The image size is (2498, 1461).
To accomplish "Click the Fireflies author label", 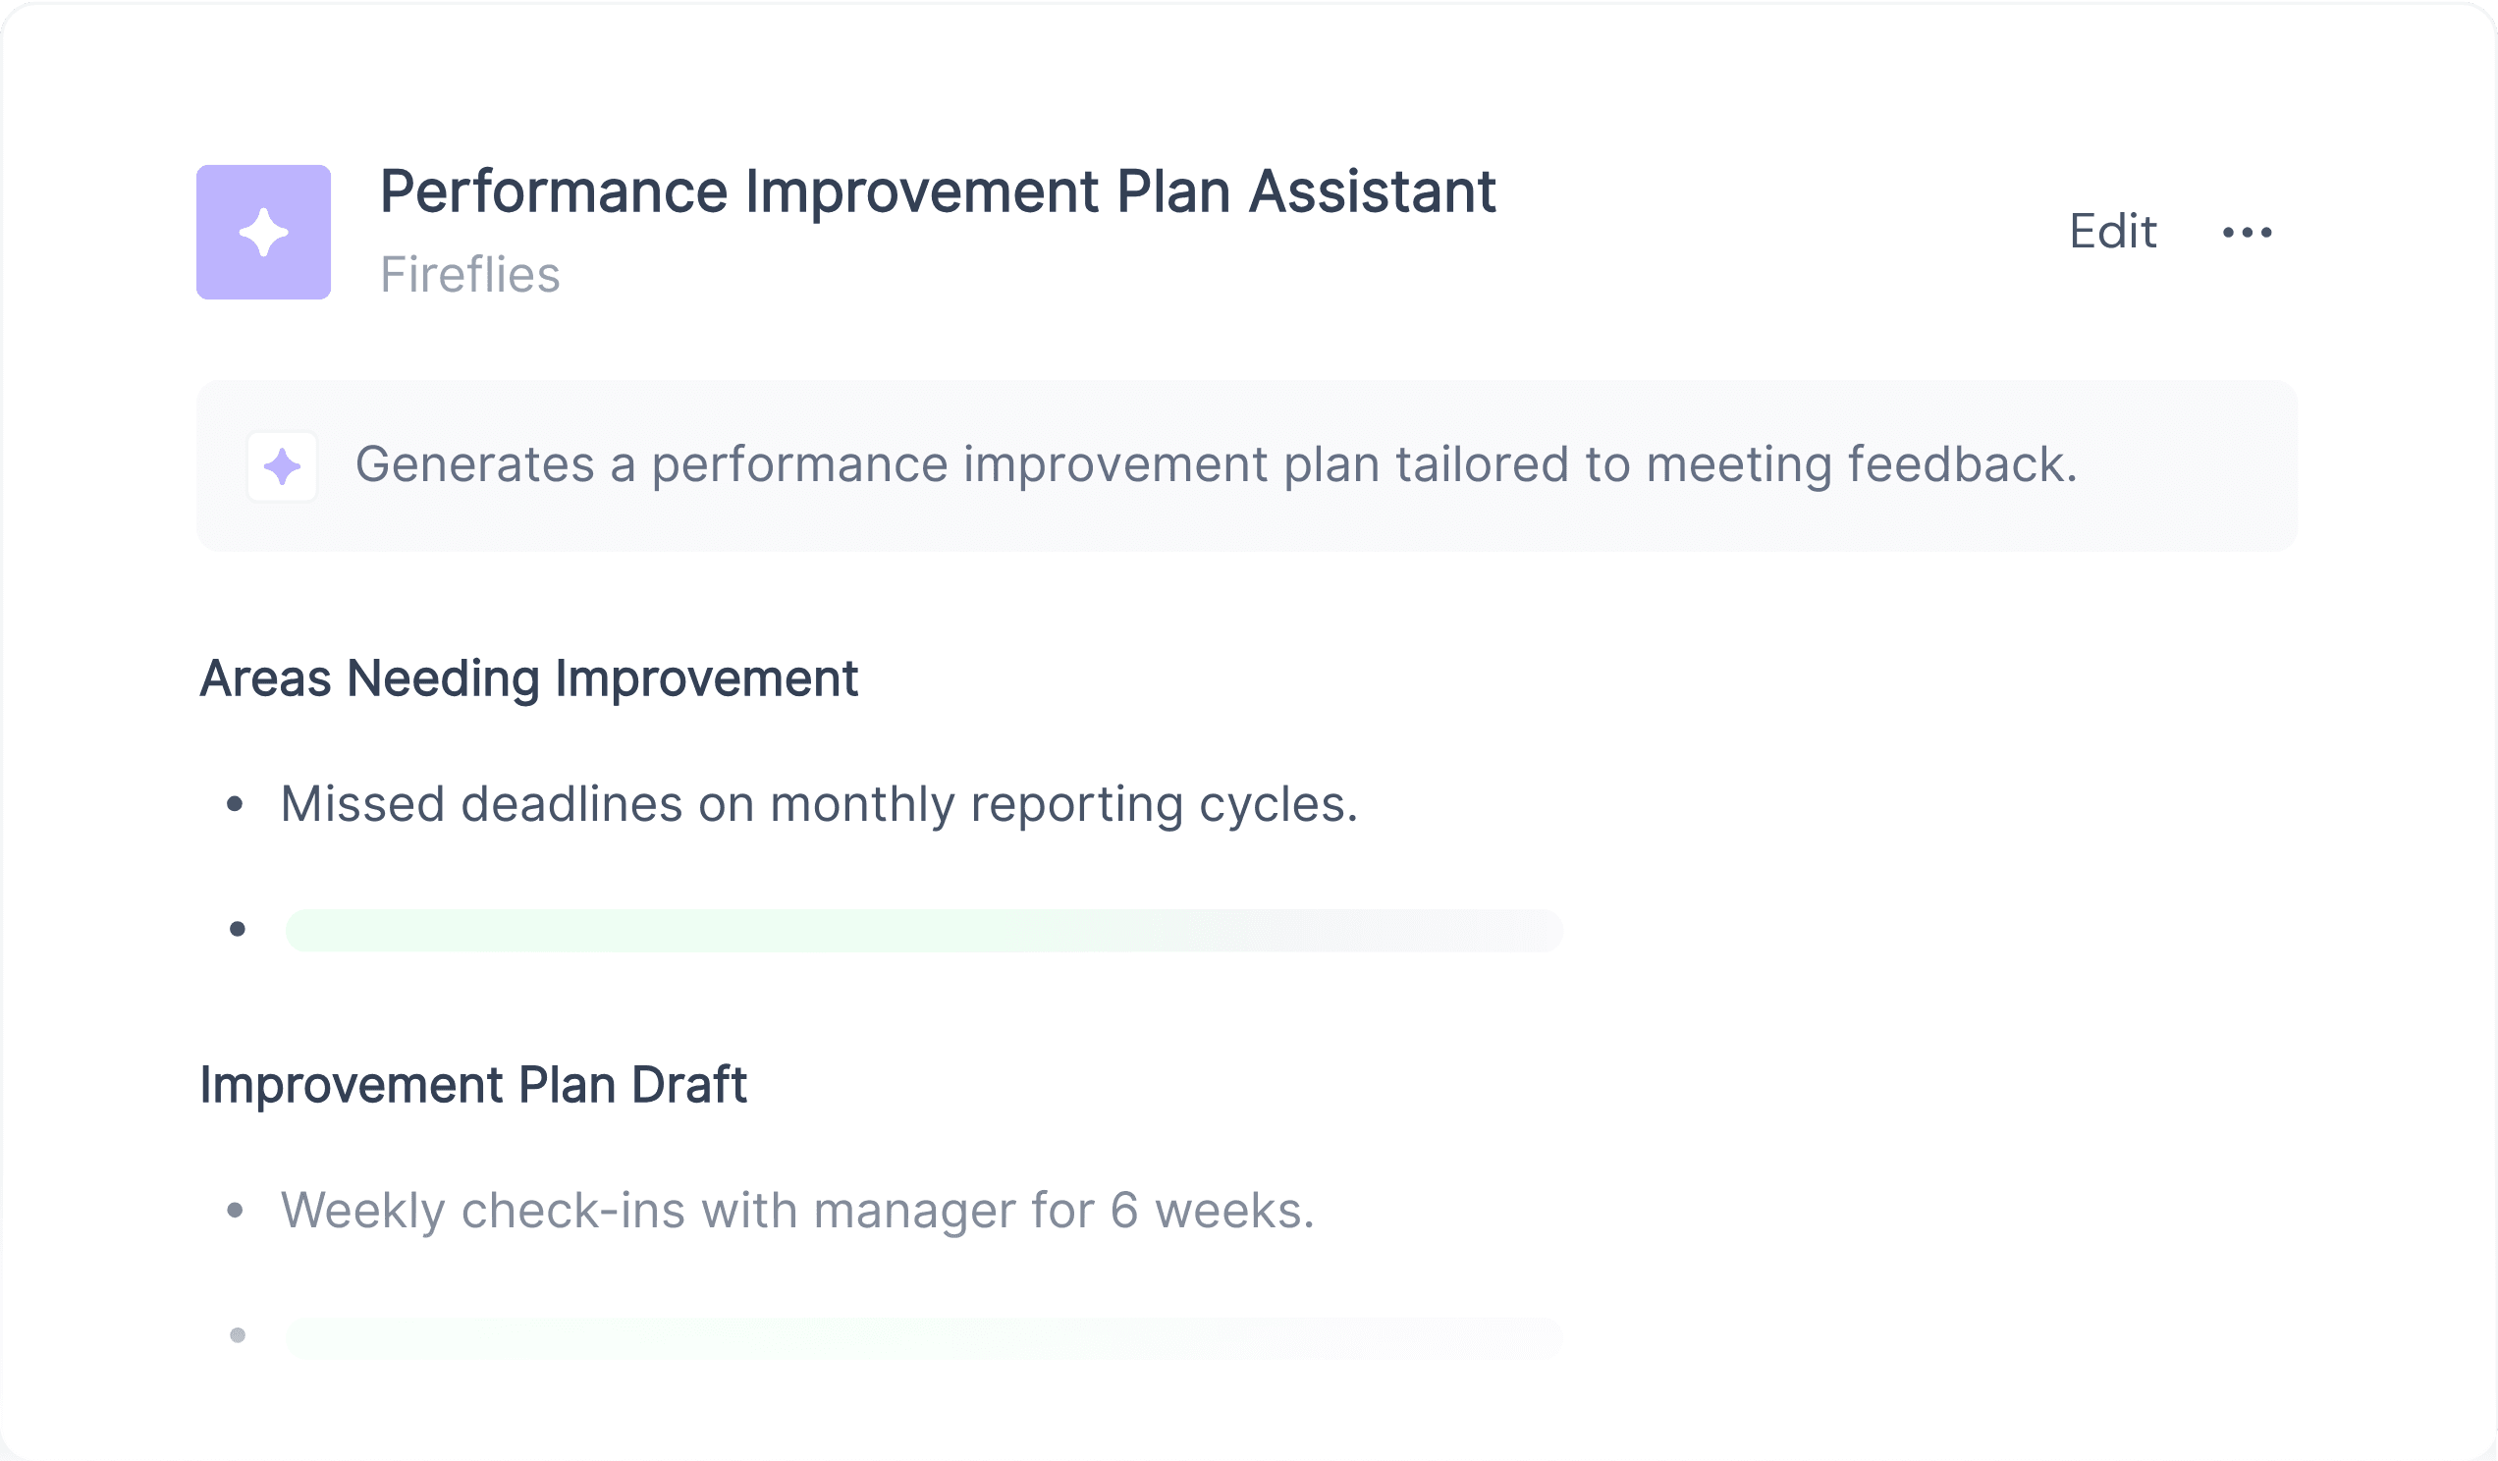I will pos(470,275).
